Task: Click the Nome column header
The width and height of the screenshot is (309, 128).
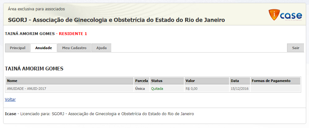Action: (12, 81)
